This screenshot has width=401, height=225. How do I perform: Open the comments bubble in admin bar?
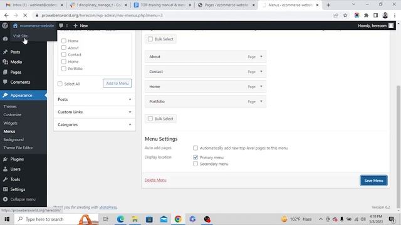coord(61,26)
